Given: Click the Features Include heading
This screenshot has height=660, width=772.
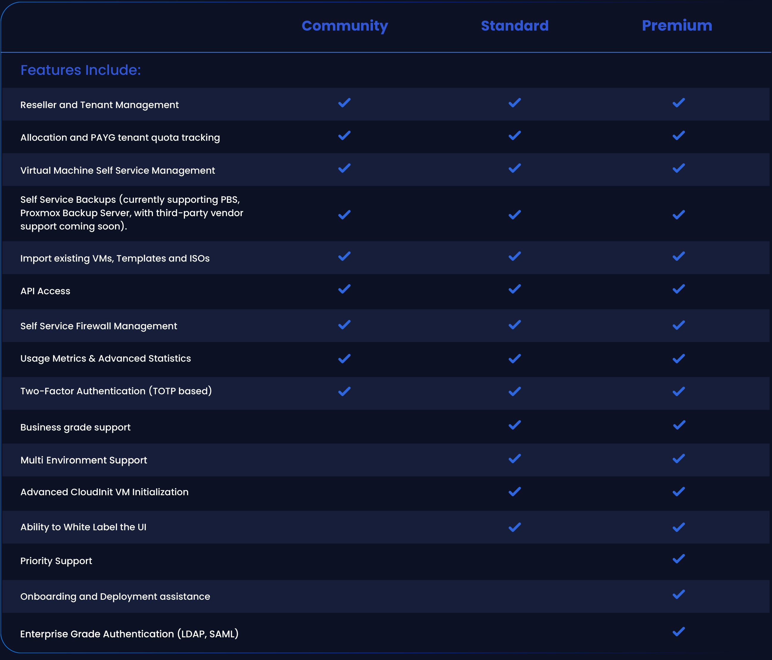Looking at the screenshot, I should 80,70.
